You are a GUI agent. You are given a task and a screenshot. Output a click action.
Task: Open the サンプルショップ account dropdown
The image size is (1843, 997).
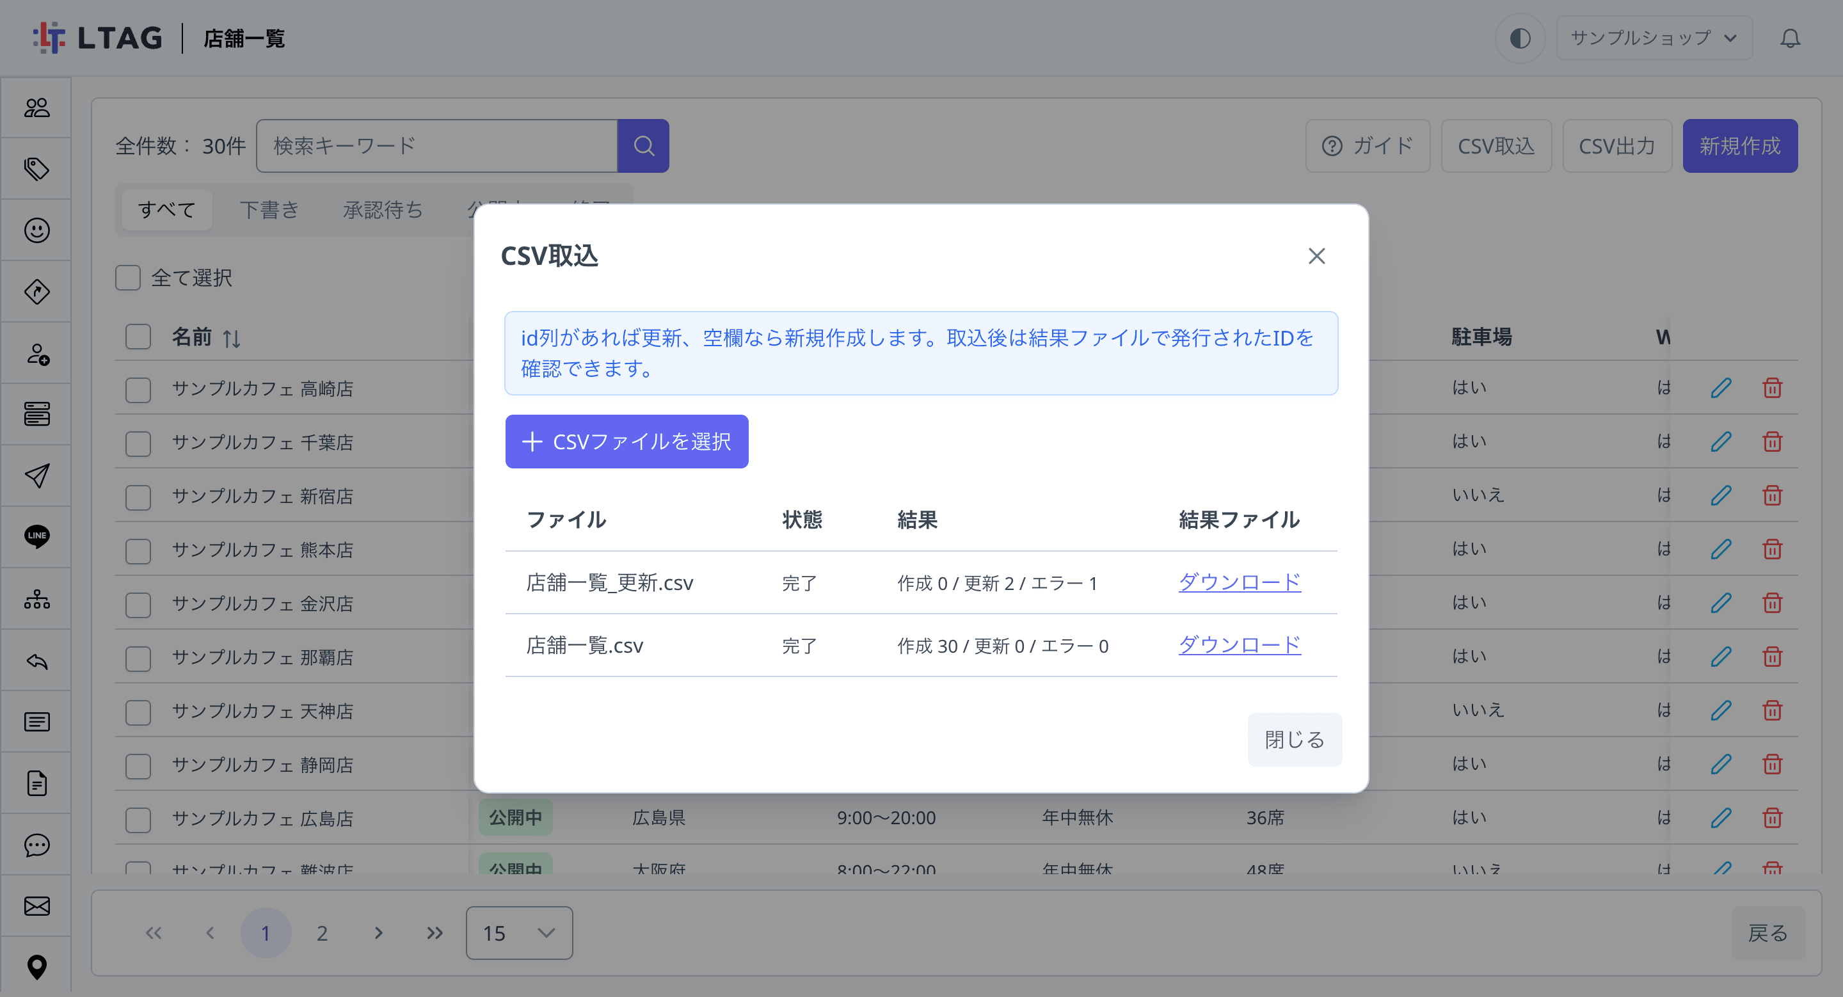point(1654,38)
